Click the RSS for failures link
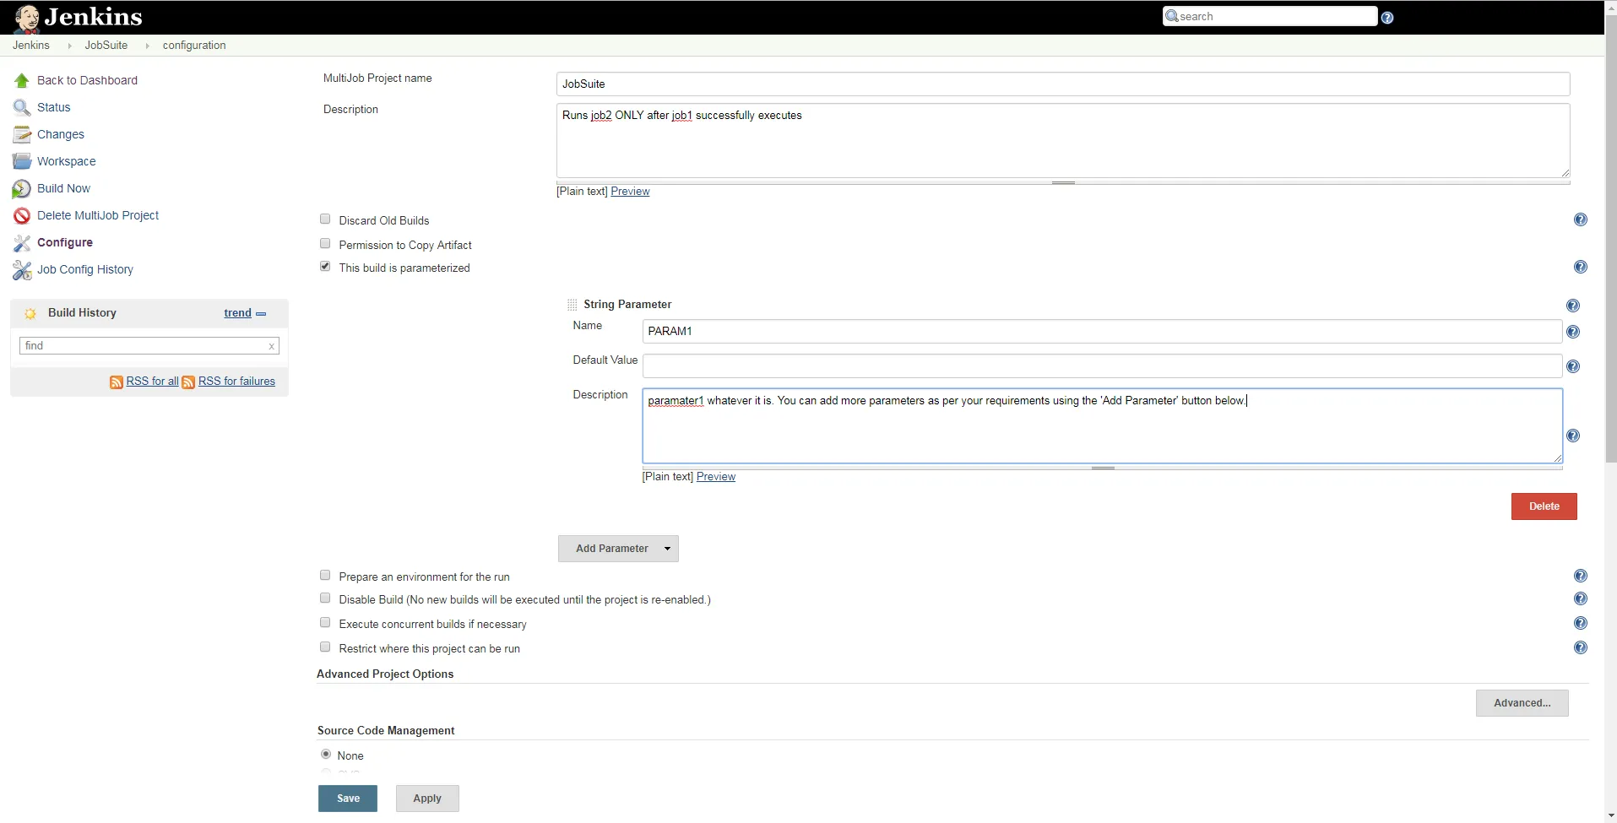The width and height of the screenshot is (1617, 823). click(236, 382)
